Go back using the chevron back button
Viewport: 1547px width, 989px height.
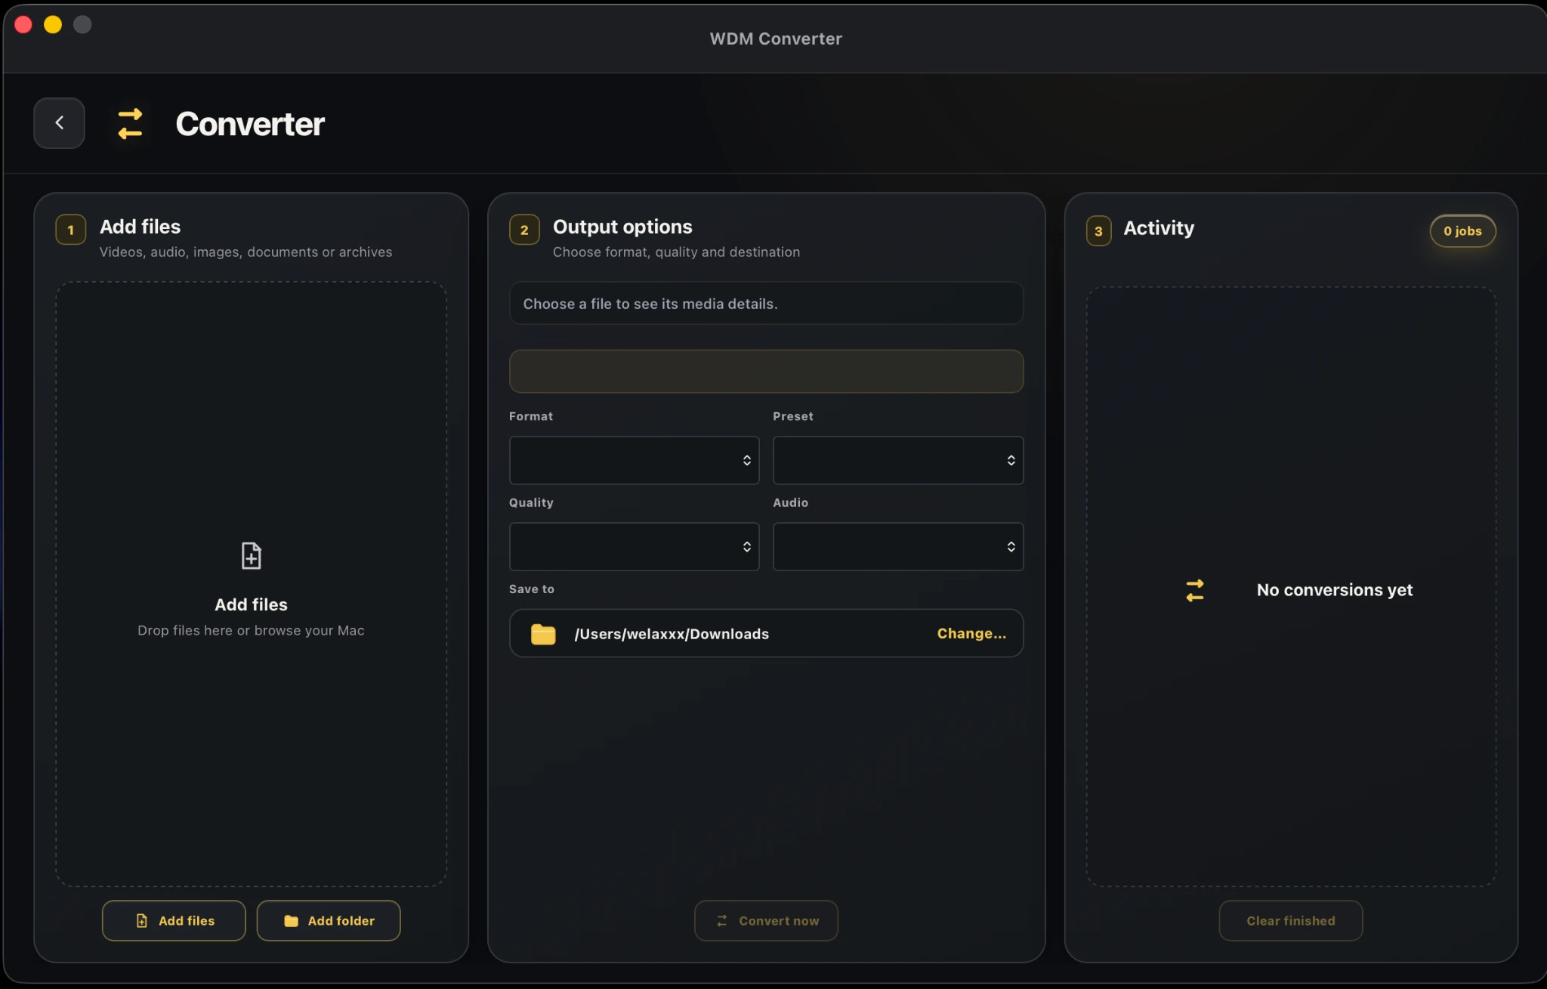[x=59, y=123]
